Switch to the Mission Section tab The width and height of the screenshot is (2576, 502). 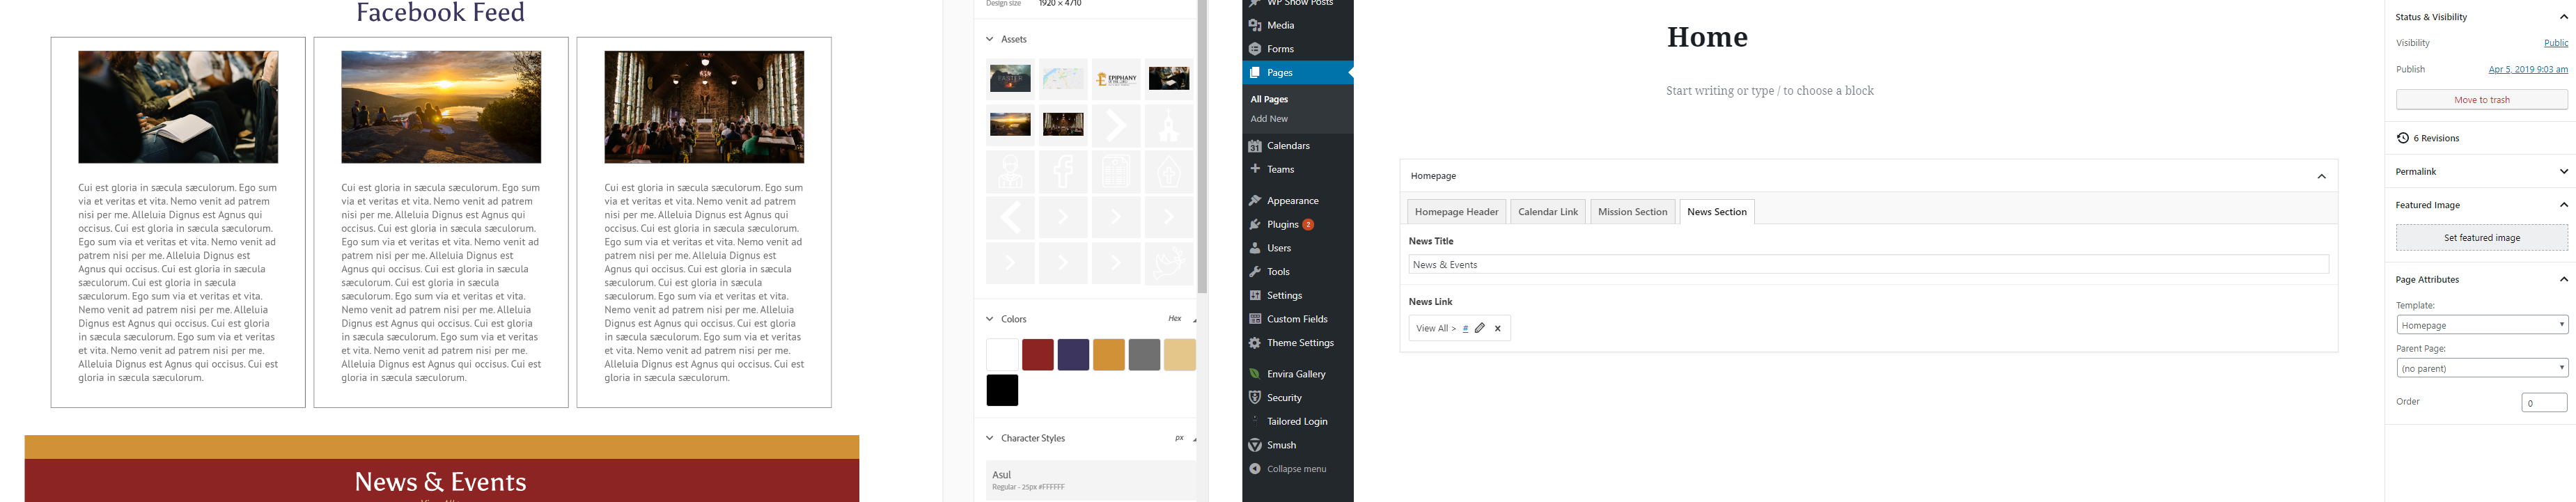[1632, 212]
